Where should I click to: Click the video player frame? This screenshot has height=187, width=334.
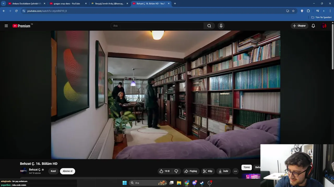(165, 95)
